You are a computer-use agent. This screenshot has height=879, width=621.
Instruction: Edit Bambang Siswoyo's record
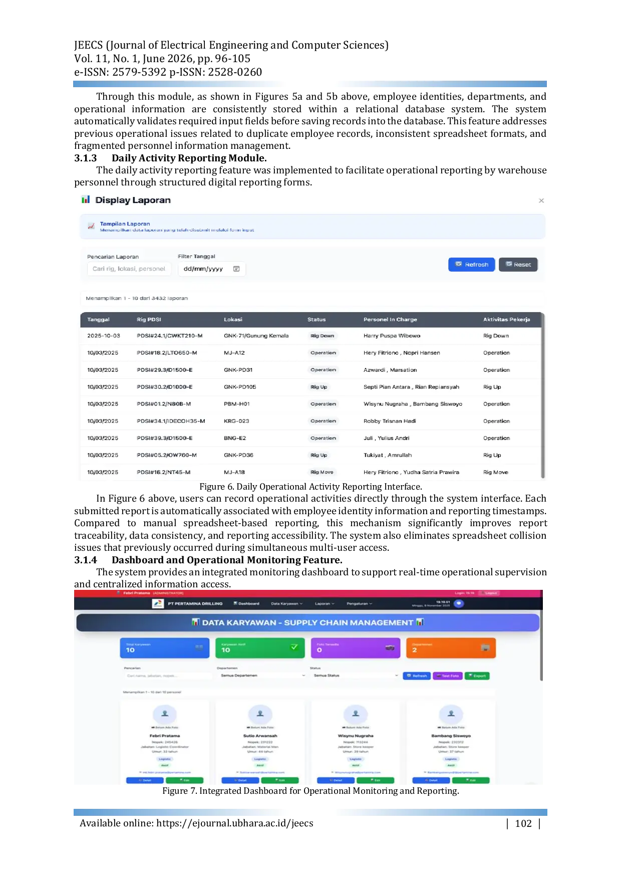[x=471, y=780]
